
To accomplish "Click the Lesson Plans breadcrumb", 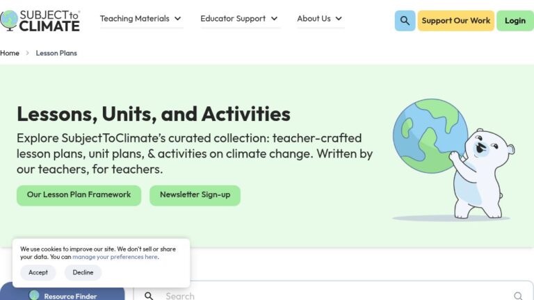I will [56, 53].
